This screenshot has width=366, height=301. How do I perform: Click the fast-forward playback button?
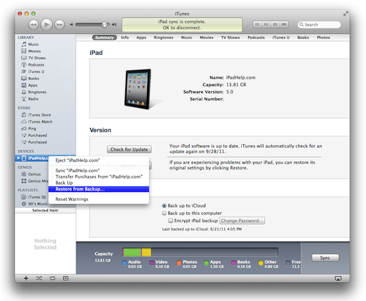pyautogui.click(x=60, y=24)
